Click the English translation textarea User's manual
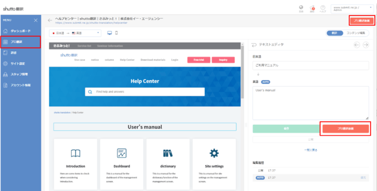Screen dimensions: 377x191 (x=311, y=103)
